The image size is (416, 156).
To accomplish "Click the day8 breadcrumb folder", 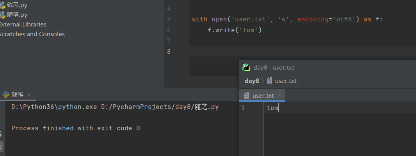I will click(252, 81).
